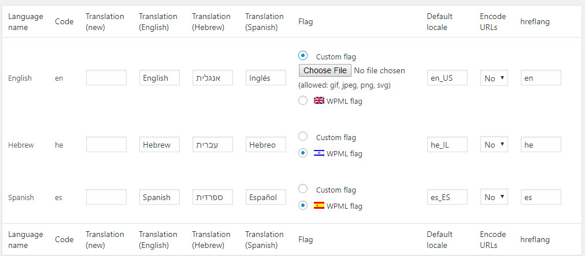This screenshot has width=585, height=256.
Task: Select Custom flag radio for Hebrew
Action: tap(303, 136)
